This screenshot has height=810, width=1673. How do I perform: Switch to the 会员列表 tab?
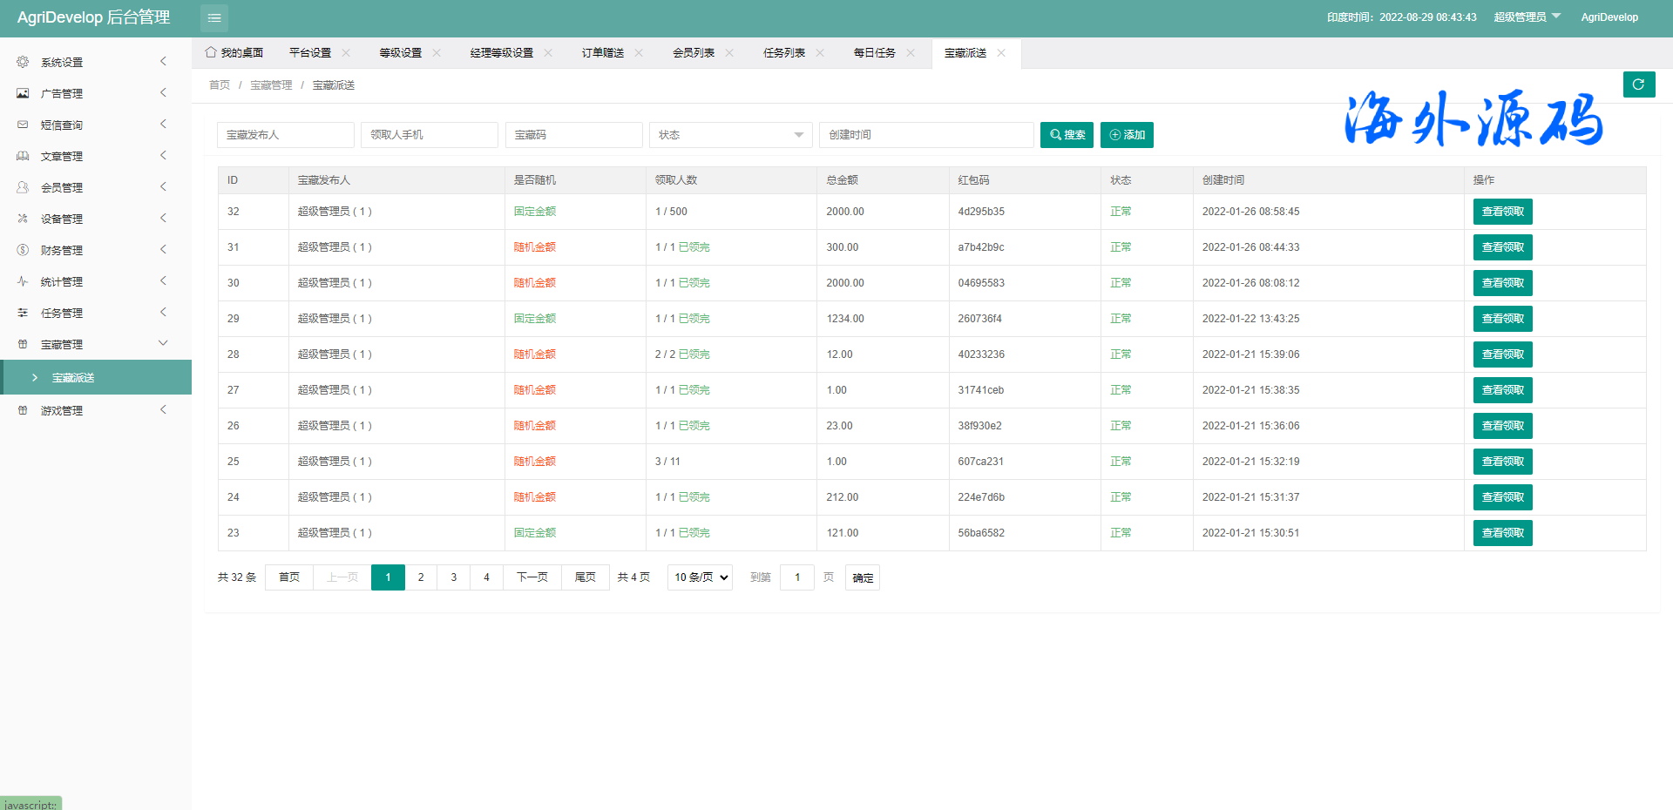(693, 53)
